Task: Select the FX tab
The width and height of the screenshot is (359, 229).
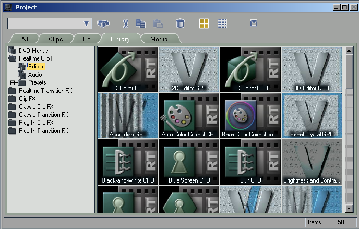Action: [86, 39]
